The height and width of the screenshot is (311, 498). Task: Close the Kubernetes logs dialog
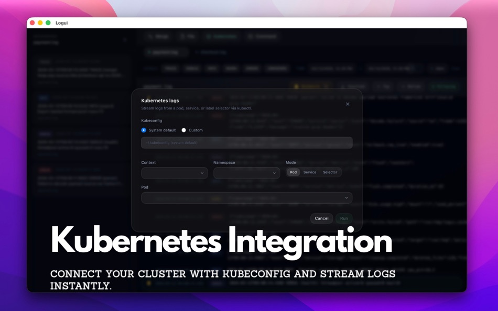(348, 104)
